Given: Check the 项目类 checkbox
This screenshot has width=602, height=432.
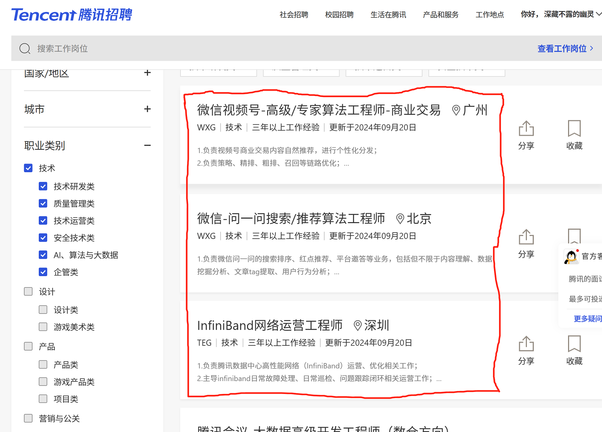Looking at the screenshot, I should [43, 399].
